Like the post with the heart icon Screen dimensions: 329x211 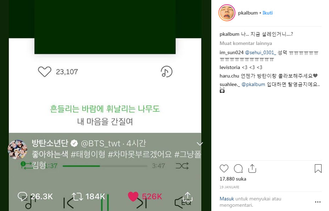pos(224,169)
